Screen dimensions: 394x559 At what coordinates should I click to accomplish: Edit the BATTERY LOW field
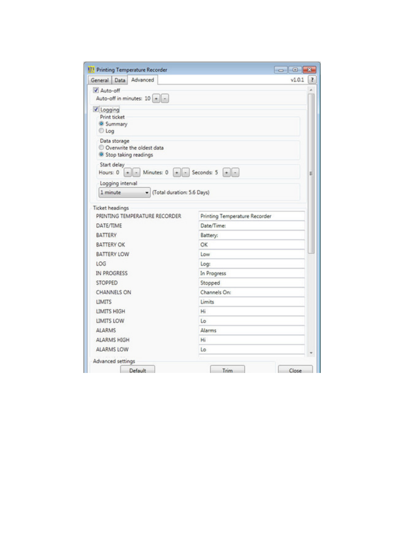[252, 254]
